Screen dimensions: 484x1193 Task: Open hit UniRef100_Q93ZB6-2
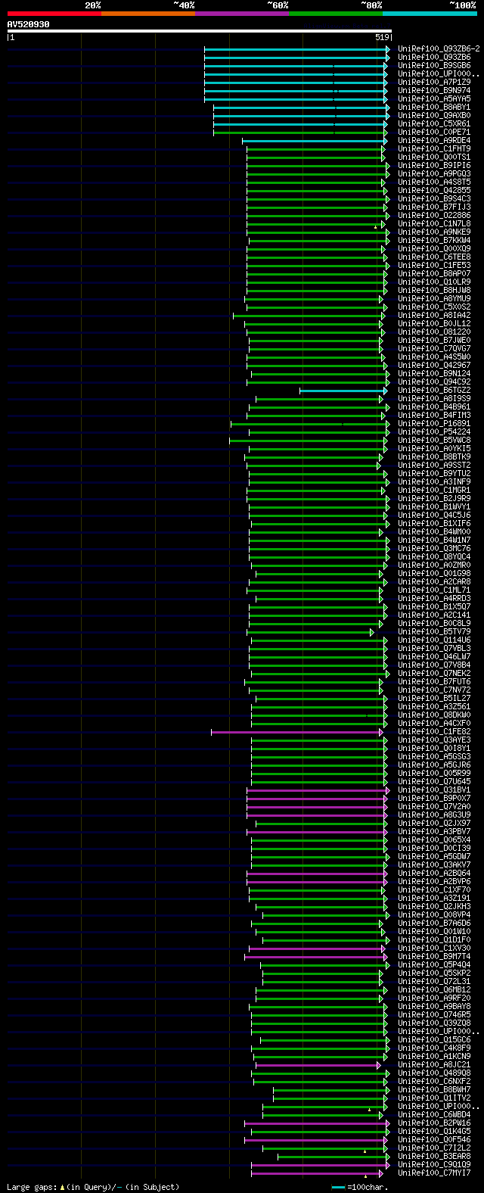[439, 48]
